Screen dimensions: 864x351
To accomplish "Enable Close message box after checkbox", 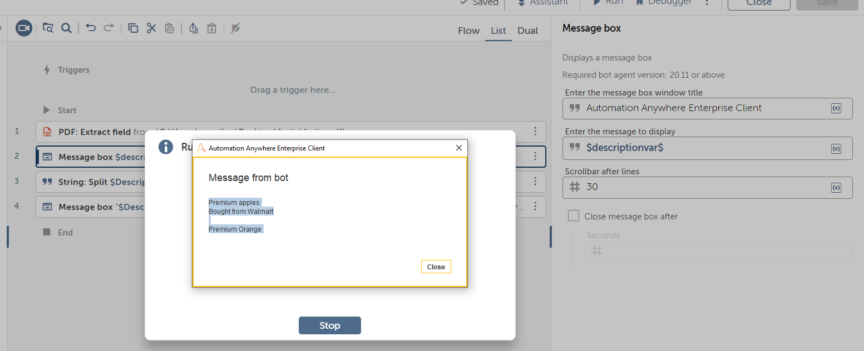I will (574, 216).
